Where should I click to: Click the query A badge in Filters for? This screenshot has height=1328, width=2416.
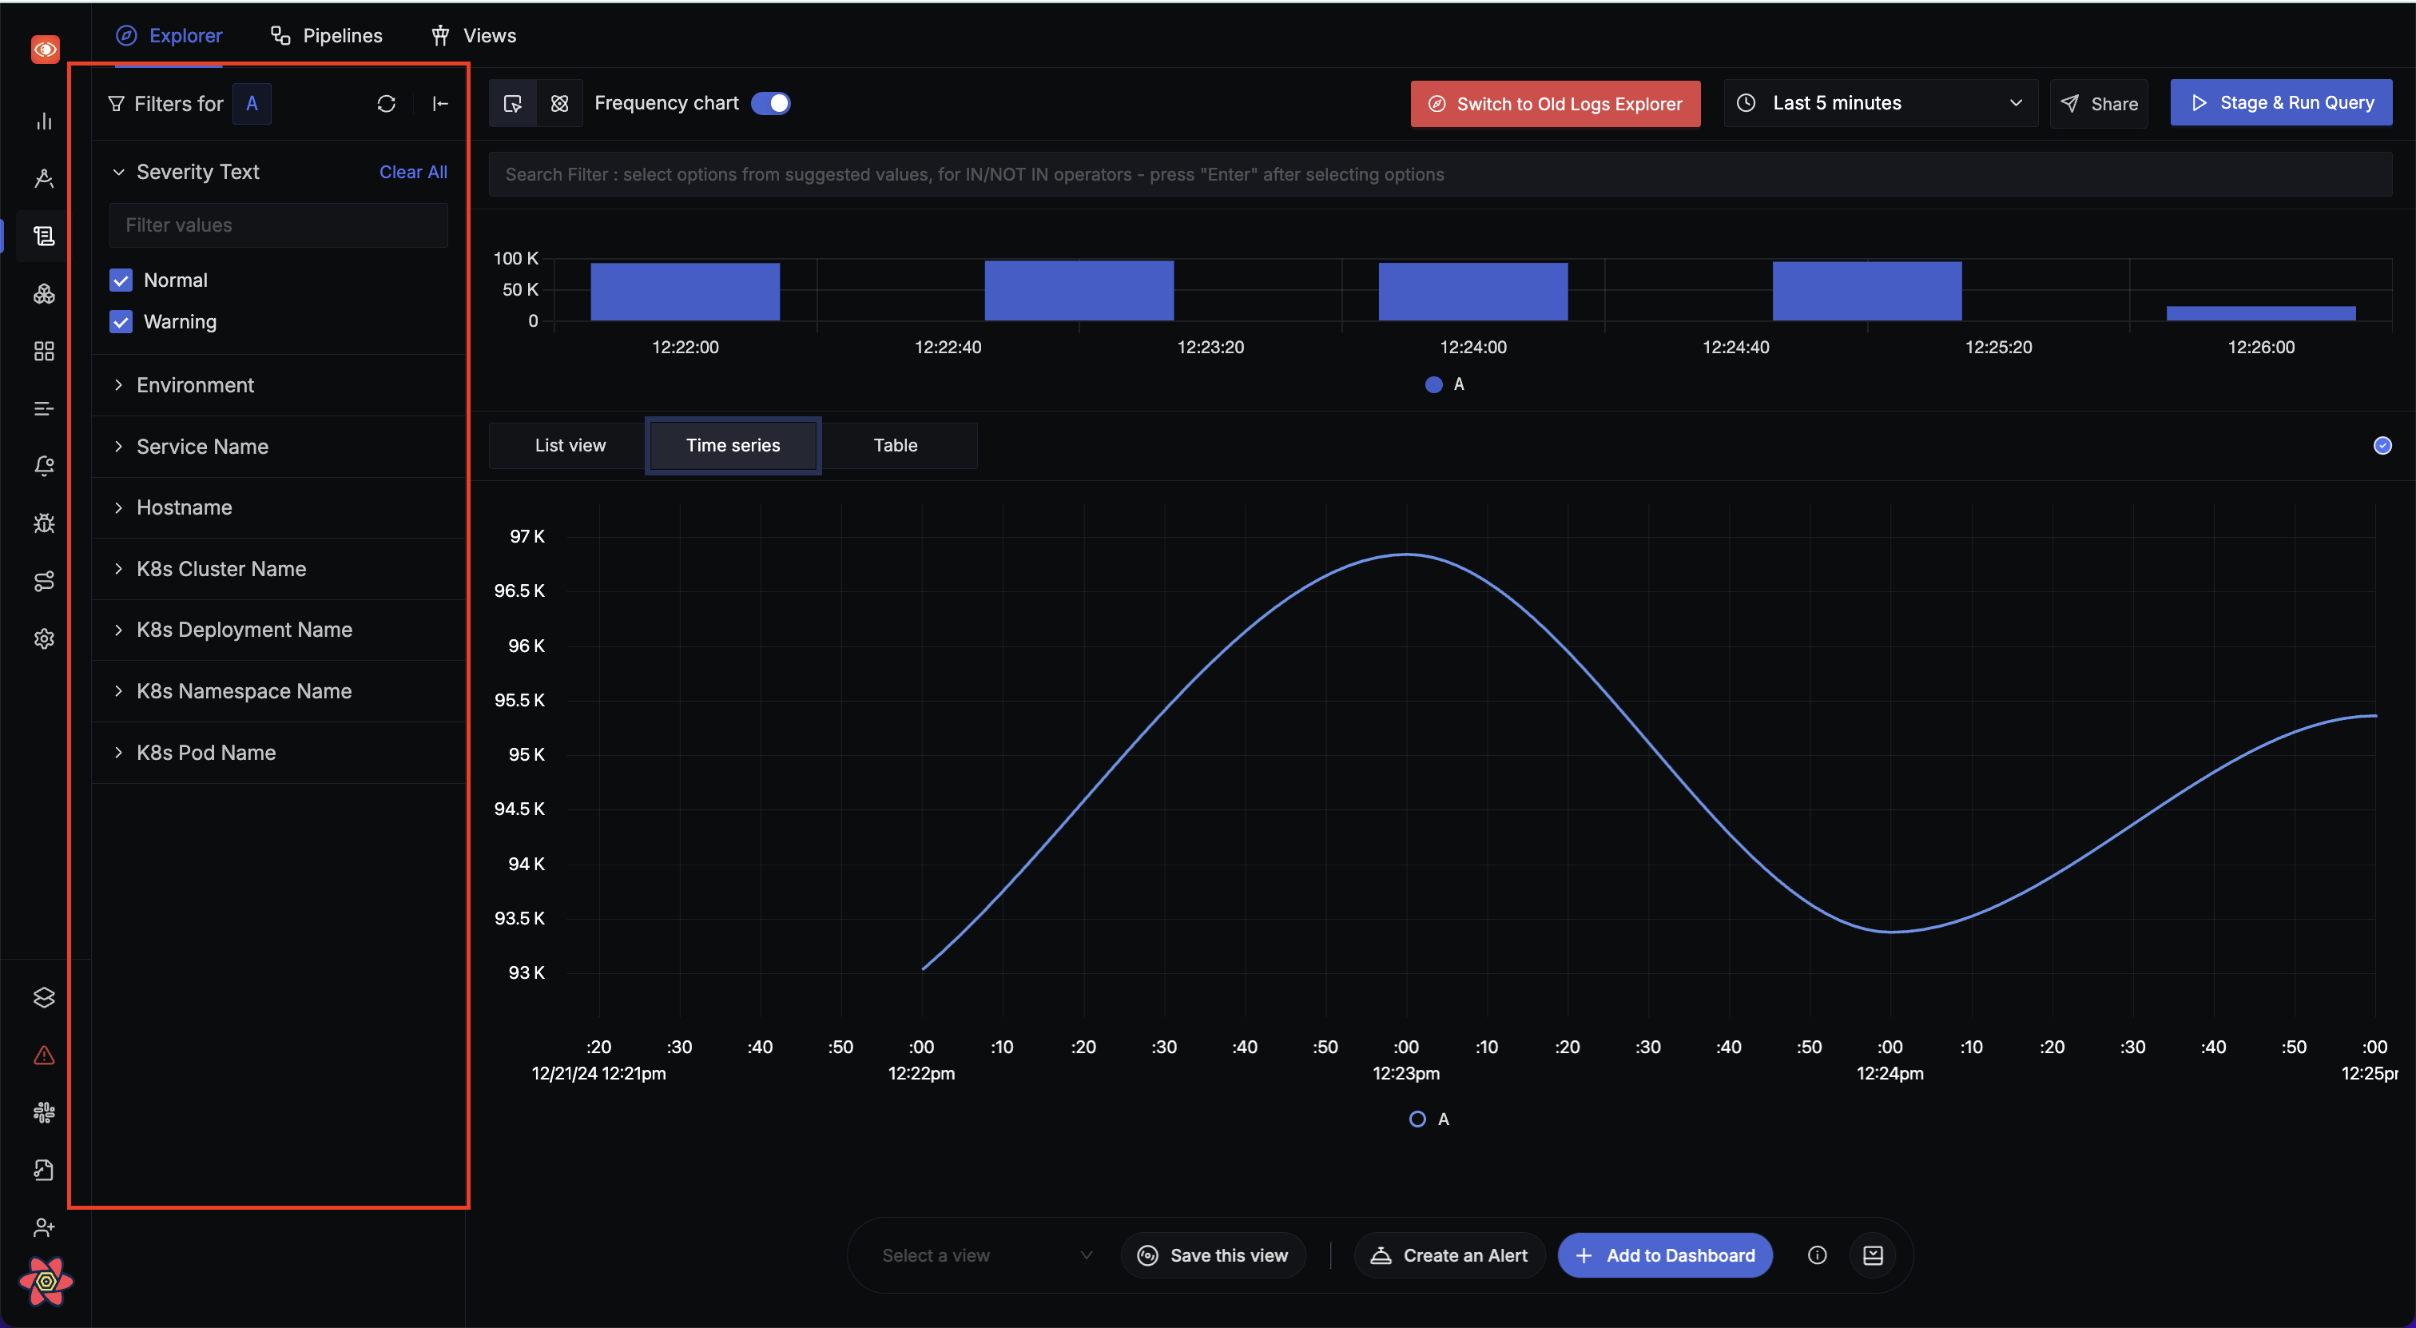[252, 103]
